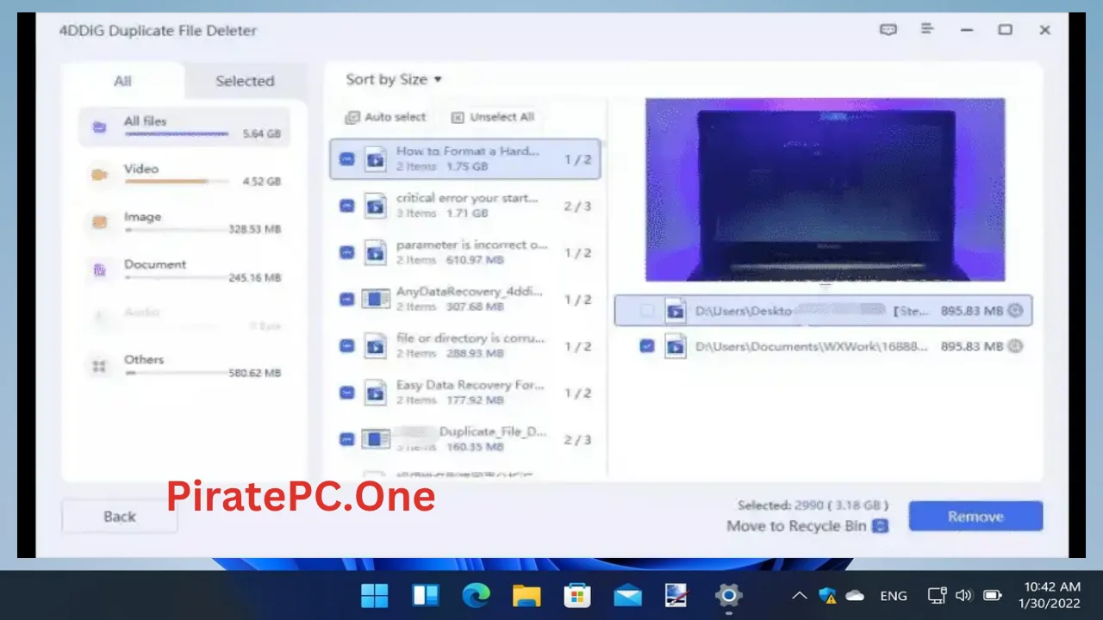
Task: Click file icon for 'file or directory is corru'
Action: [376, 346]
